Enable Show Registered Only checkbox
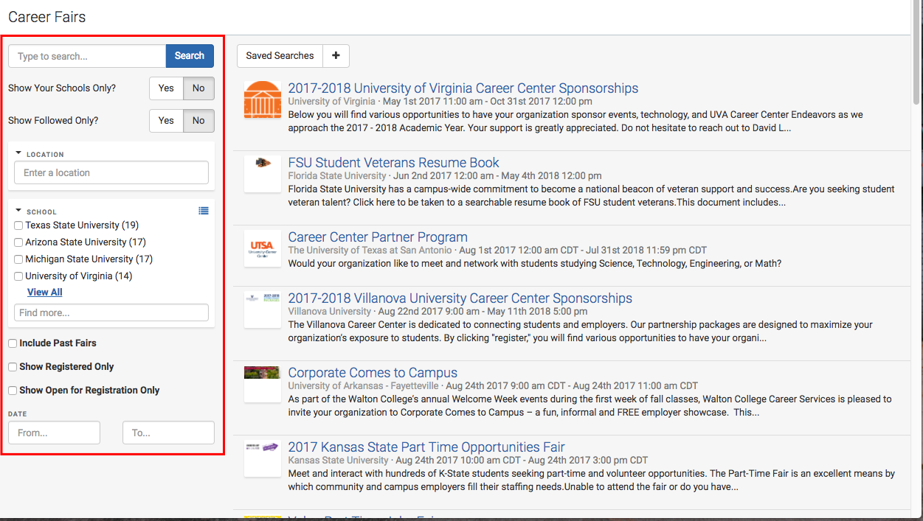Viewport: 923px width, 521px height. pyautogui.click(x=13, y=367)
